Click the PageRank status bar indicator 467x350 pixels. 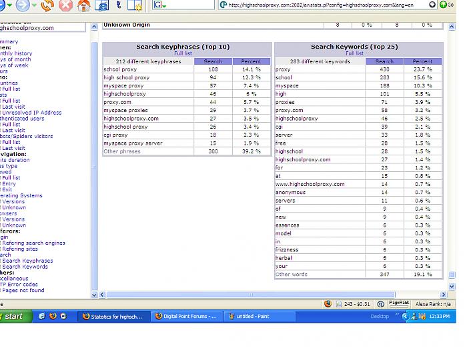(399, 303)
